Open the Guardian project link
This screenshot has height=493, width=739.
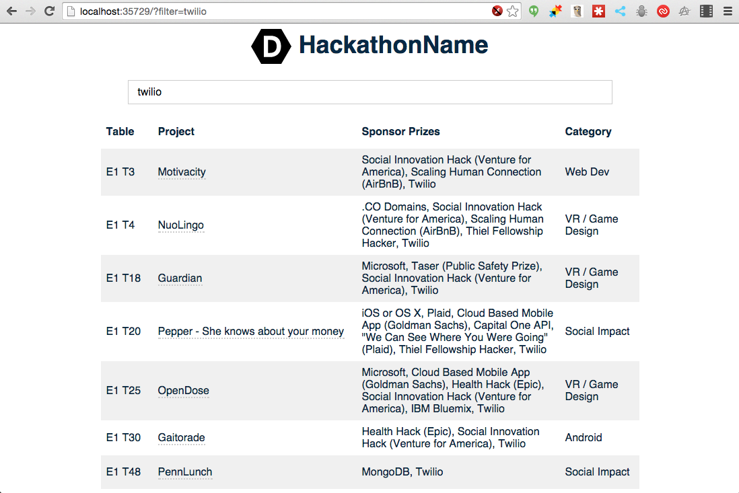[180, 278]
